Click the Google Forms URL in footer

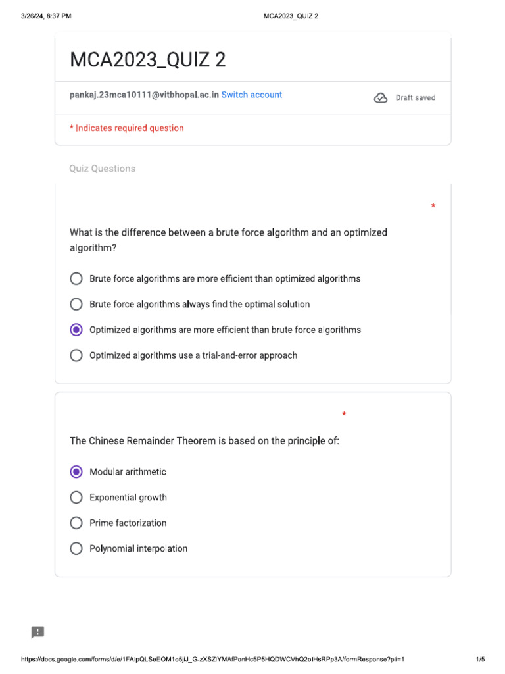click(212, 659)
